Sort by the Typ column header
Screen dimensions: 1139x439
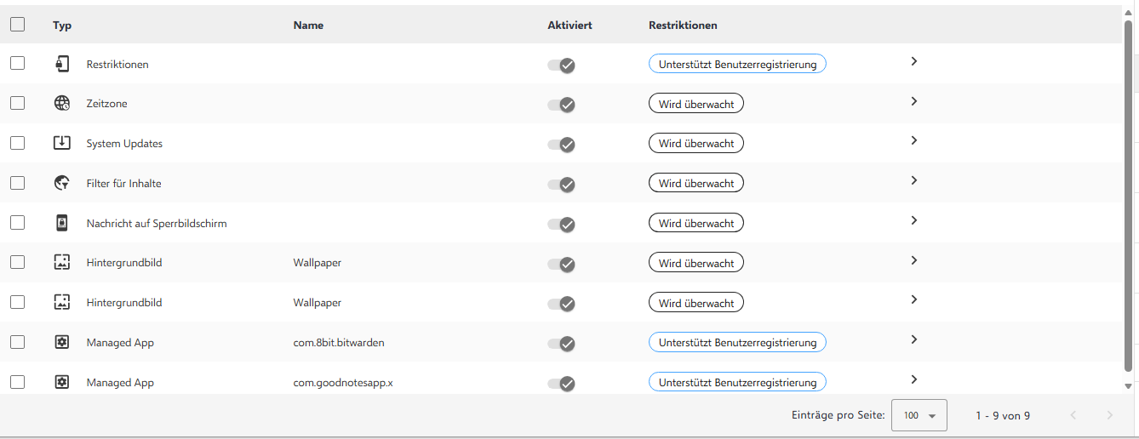click(x=62, y=26)
